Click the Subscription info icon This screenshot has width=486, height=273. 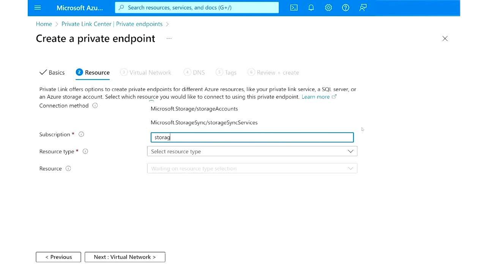pyautogui.click(x=81, y=134)
